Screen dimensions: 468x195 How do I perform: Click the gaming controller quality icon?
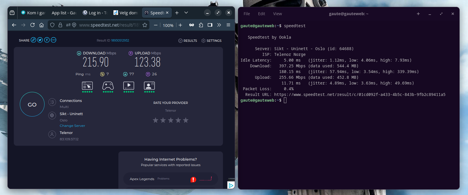(108, 86)
